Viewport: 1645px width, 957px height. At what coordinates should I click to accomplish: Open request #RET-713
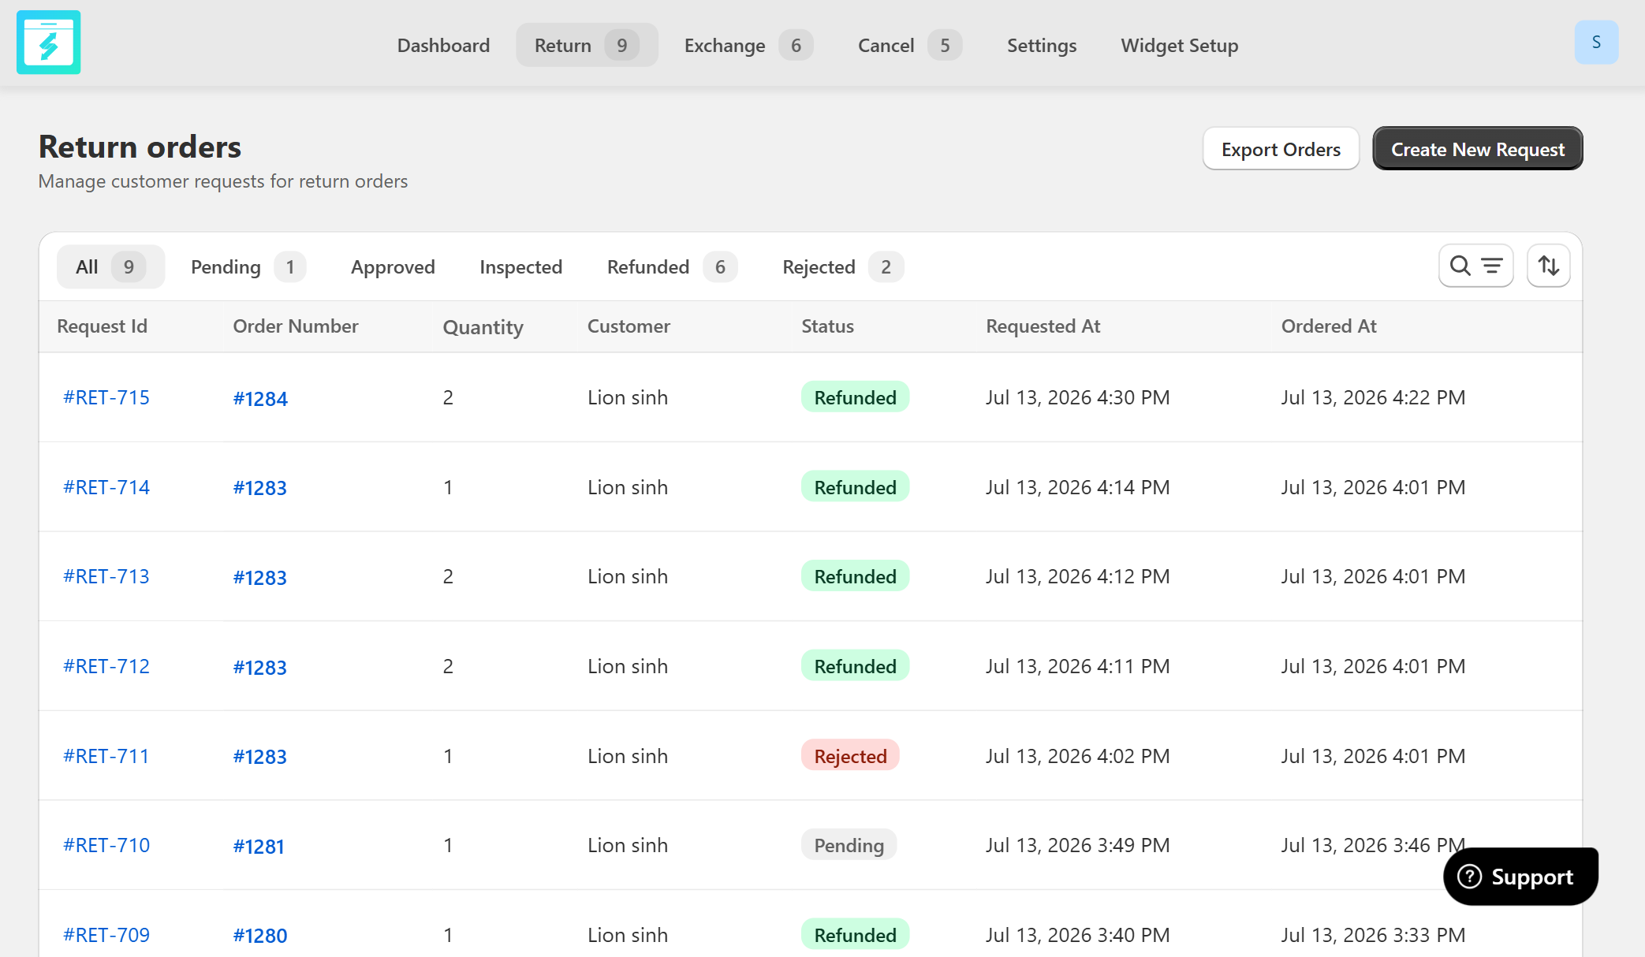106,576
